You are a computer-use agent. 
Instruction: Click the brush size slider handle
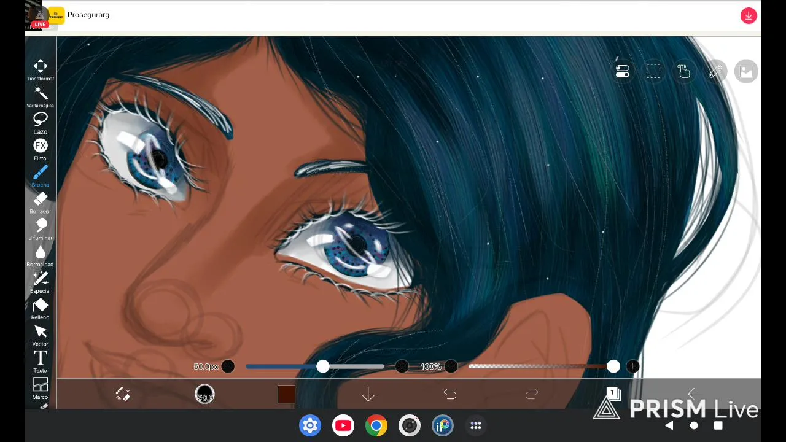pyautogui.click(x=323, y=366)
